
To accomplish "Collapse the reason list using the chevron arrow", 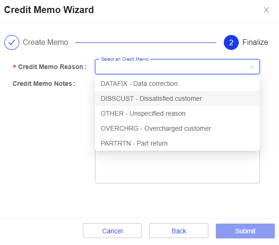I will [251, 67].
